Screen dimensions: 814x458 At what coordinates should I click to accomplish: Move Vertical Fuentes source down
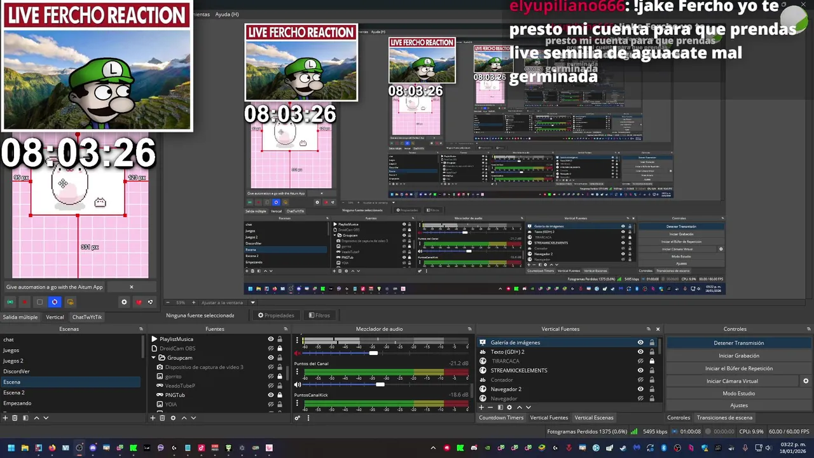click(x=528, y=407)
